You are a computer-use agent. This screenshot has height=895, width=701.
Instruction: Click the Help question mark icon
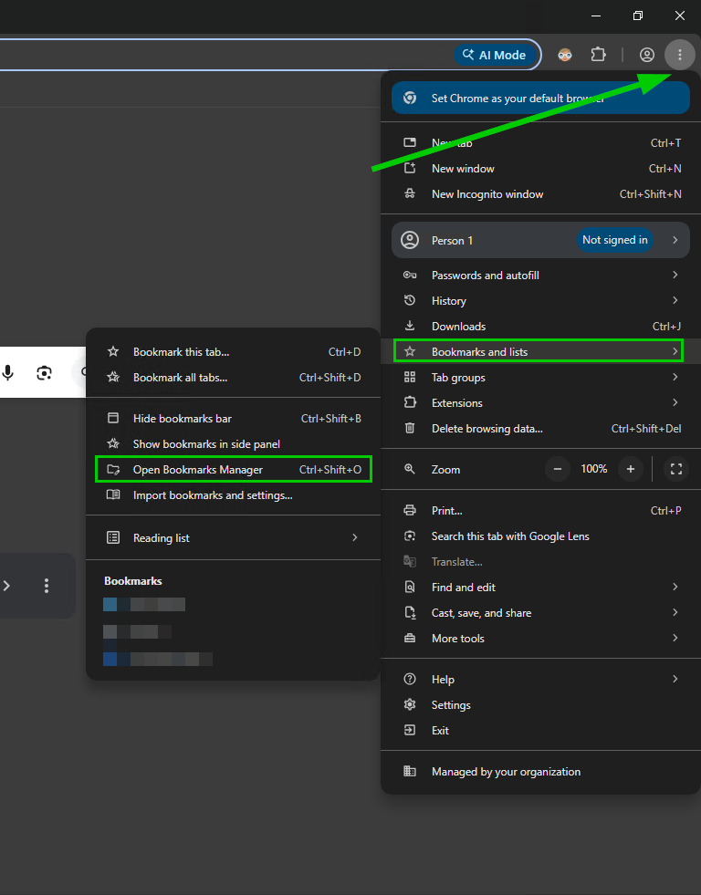point(410,679)
